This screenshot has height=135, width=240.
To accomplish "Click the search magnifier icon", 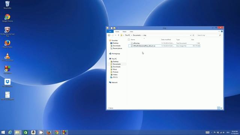I will click(220, 35).
